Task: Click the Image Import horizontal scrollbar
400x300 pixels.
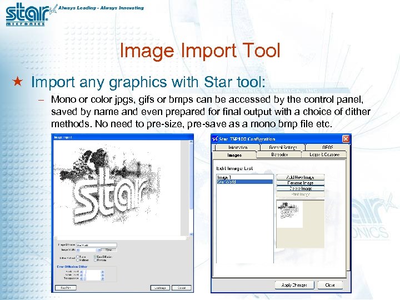Action: pos(122,238)
